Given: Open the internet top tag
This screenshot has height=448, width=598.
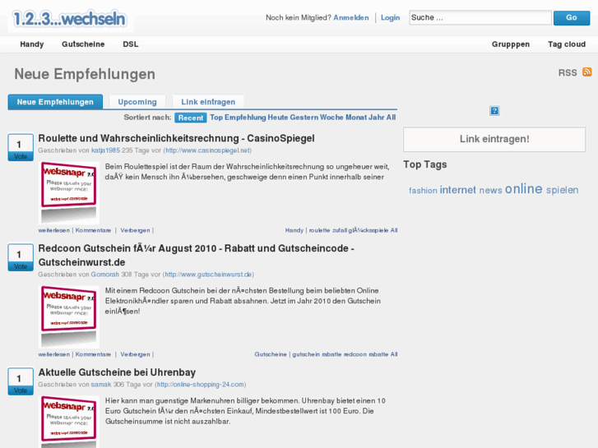Looking at the screenshot, I should (457, 190).
